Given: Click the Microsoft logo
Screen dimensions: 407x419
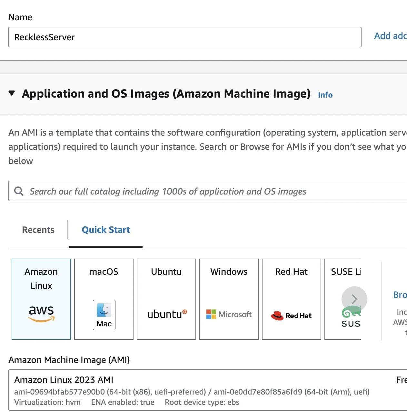Looking at the screenshot, I should tap(229, 314).
